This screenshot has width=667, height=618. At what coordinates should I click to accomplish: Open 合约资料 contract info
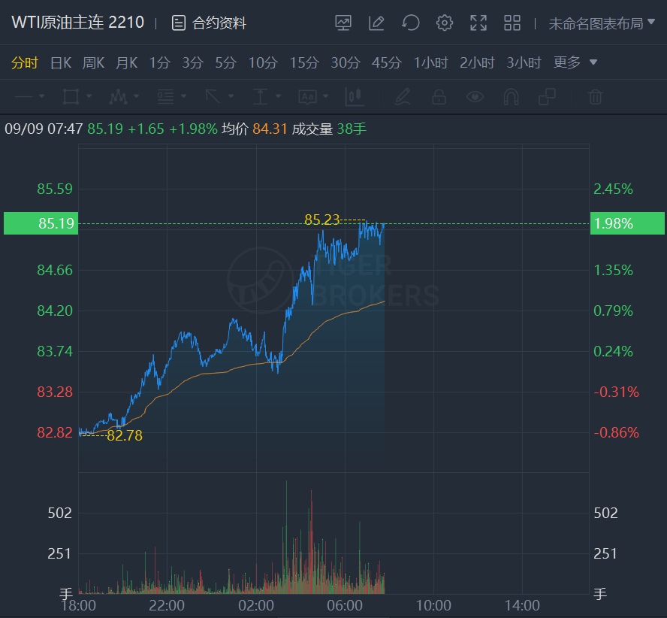(209, 23)
